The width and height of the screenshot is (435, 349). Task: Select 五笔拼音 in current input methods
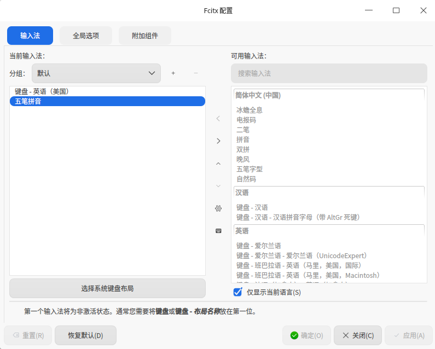coord(107,101)
